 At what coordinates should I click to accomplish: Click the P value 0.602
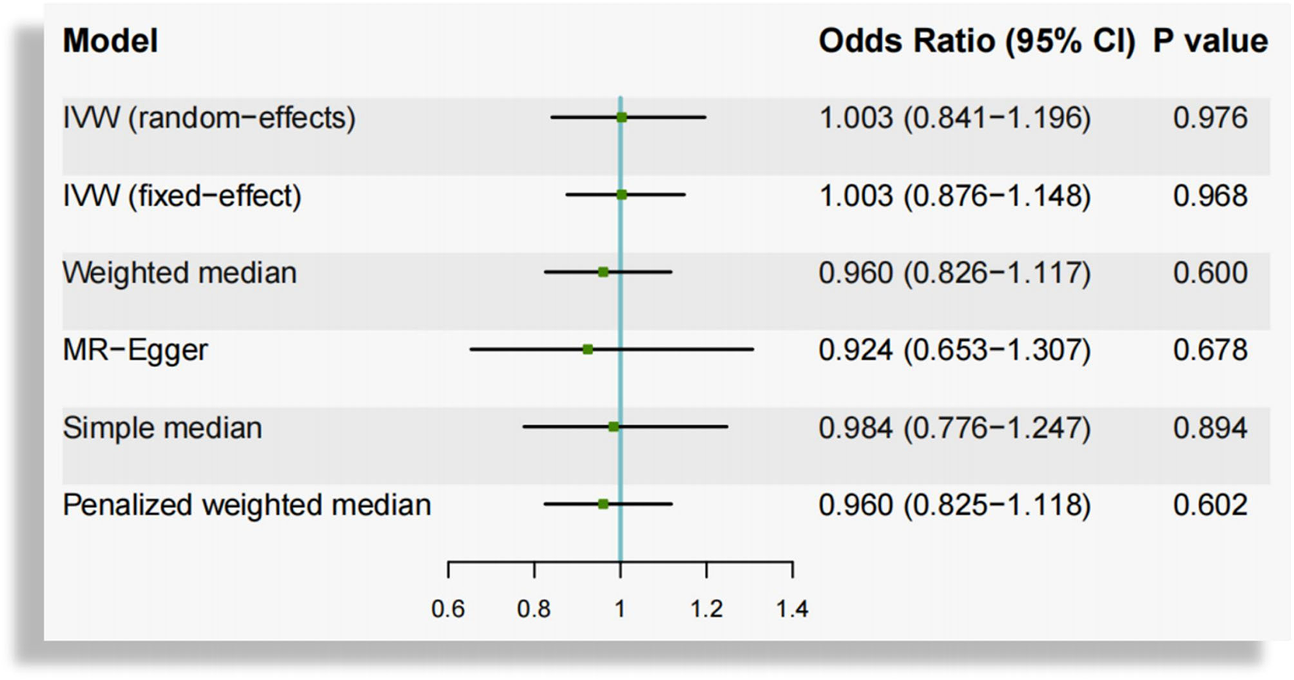tap(1210, 505)
